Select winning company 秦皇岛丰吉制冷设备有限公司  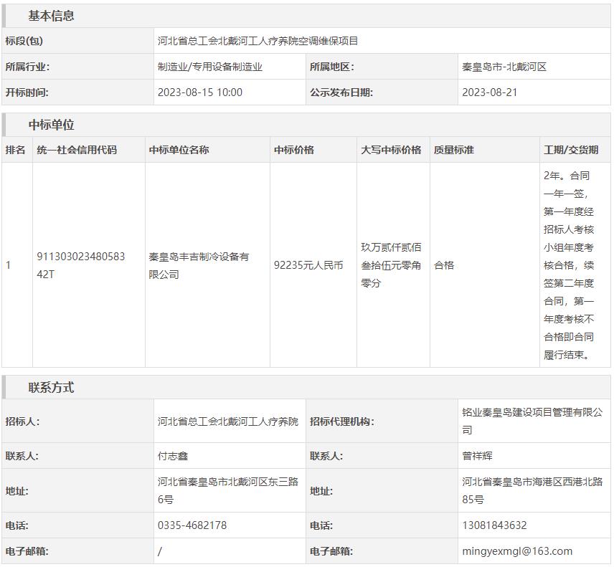(199, 265)
